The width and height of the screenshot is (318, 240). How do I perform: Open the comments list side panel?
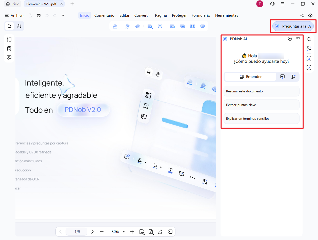coord(9,57)
